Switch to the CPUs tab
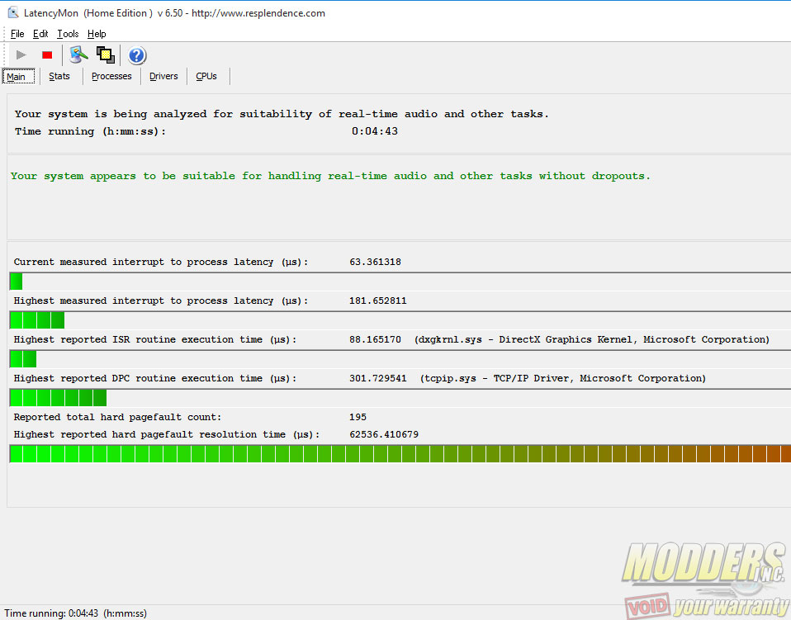This screenshot has height=620, width=791. click(x=206, y=76)
